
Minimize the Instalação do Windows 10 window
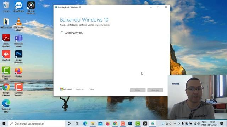[x=151, y=7]
